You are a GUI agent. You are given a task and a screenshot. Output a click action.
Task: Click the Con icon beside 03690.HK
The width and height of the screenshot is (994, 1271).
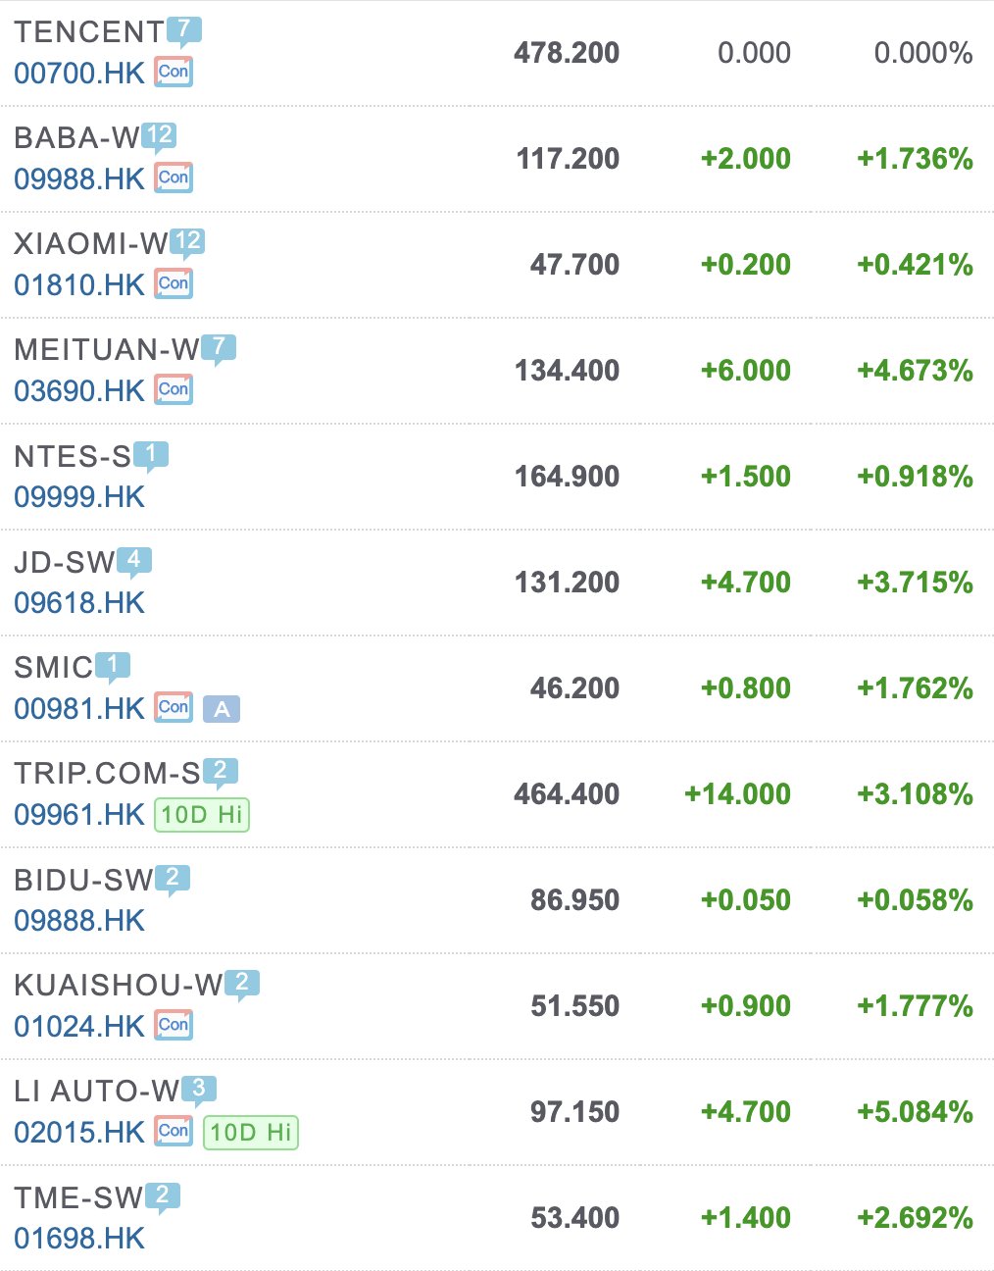pyautogui.click(x=174, y=389)
